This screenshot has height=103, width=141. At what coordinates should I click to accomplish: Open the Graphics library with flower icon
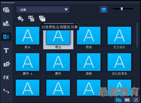point(7,64)
